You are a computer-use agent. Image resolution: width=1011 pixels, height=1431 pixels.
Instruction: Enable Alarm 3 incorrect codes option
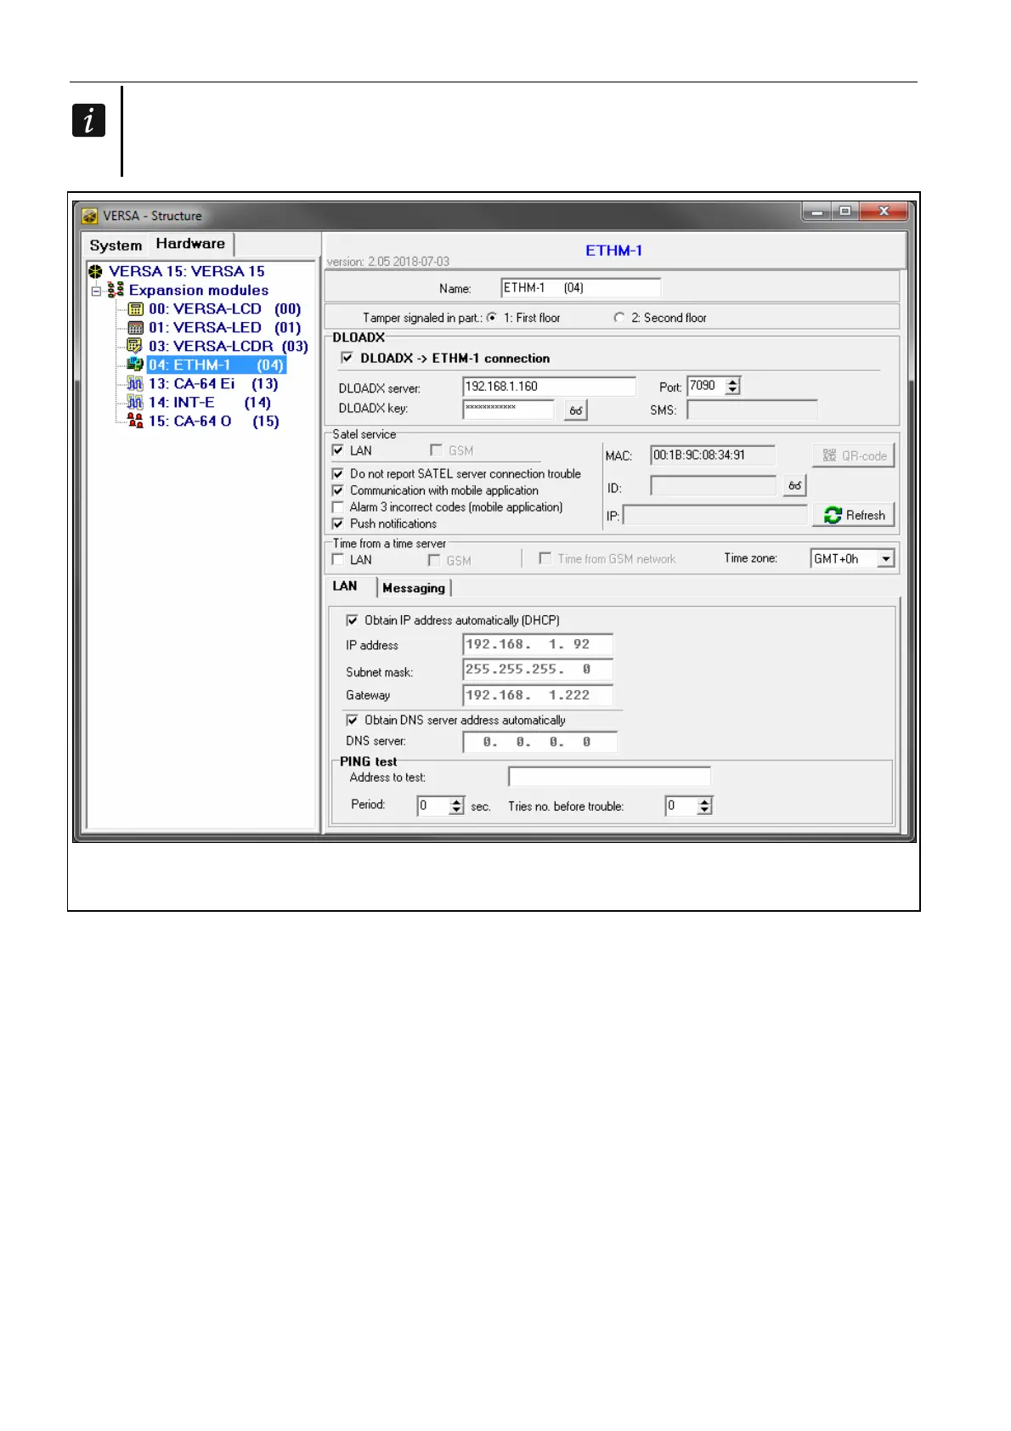[x=338, y=507]
